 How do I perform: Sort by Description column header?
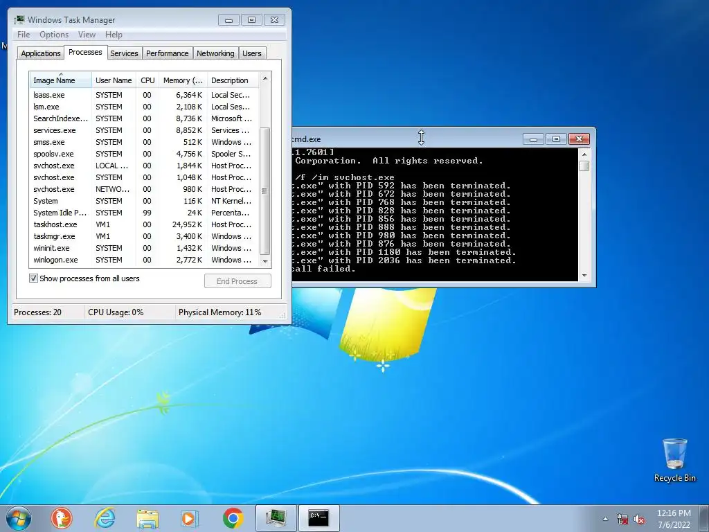click(x=233, y=80)
